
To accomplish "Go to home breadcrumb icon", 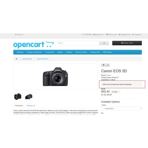I will (17, 59).
